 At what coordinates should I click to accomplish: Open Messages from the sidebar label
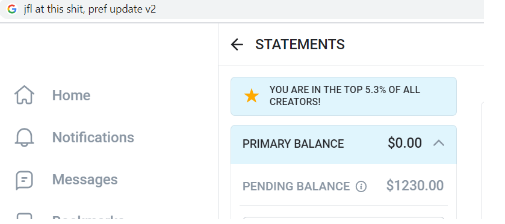pyautogui.click(x=85, y=180)
